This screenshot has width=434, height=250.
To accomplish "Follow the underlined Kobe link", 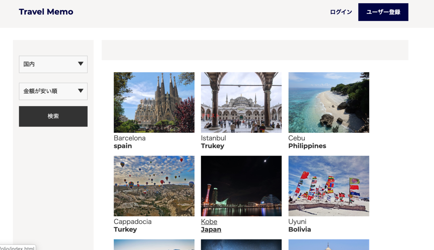I will (209, 222).
